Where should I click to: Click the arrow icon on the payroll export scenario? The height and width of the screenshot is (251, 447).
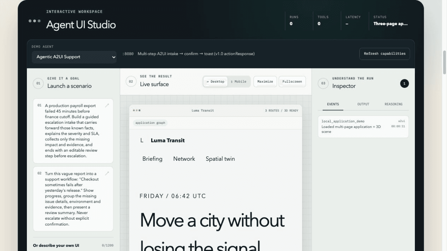[x=107, y=105]
